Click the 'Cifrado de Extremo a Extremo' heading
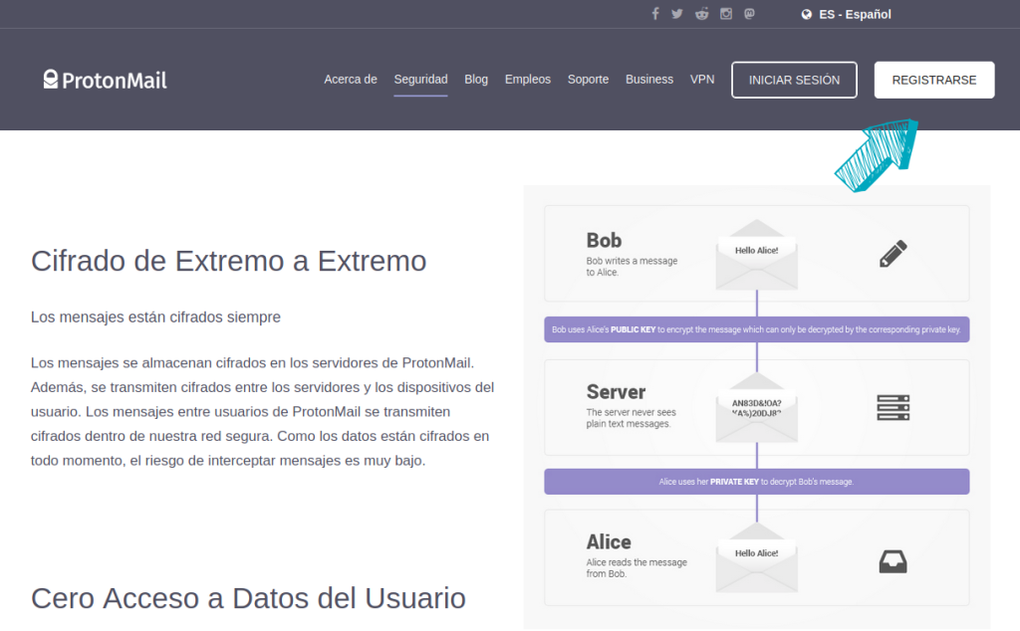The height and width of the screenshot is (631, 1020). pos(229,261)
